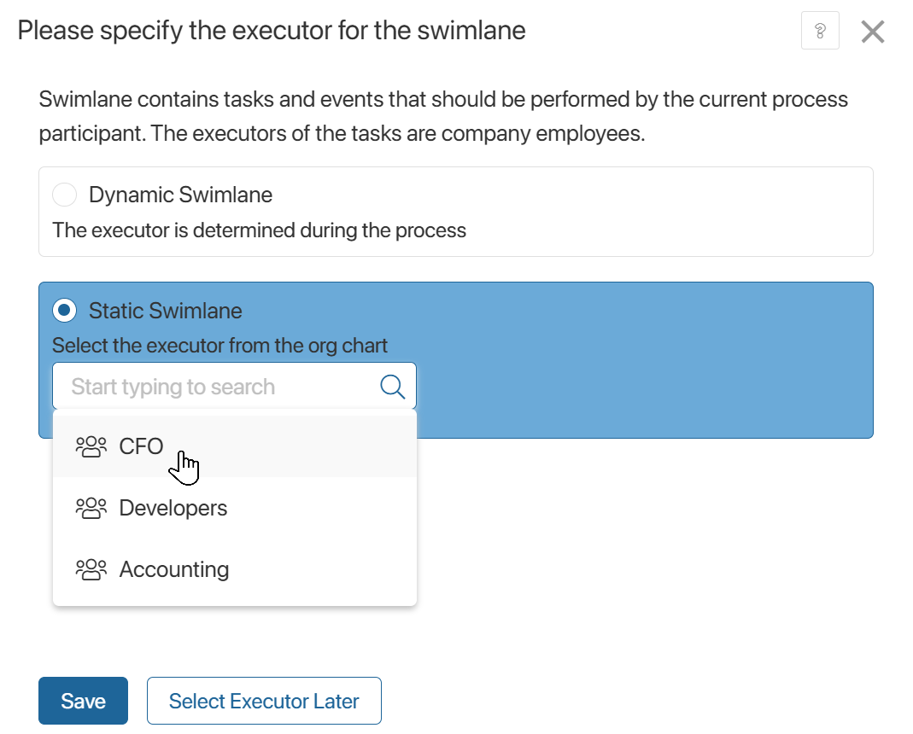The height and width of the screenshot is (734, 913).
Task: Select the Dynamic Swimlane radio button
Action: click(64, 195)
